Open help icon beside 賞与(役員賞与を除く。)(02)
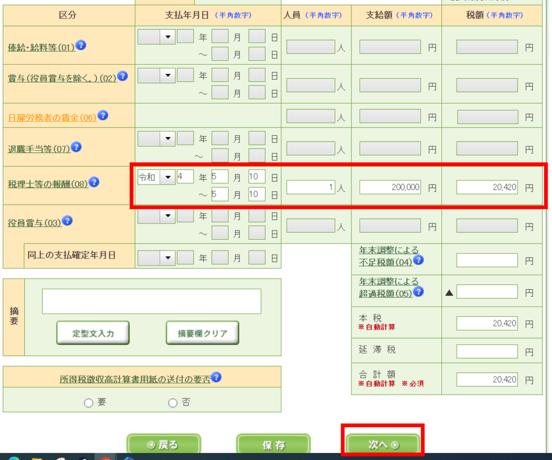Screen dimensions: 552x460 [122, 76]
